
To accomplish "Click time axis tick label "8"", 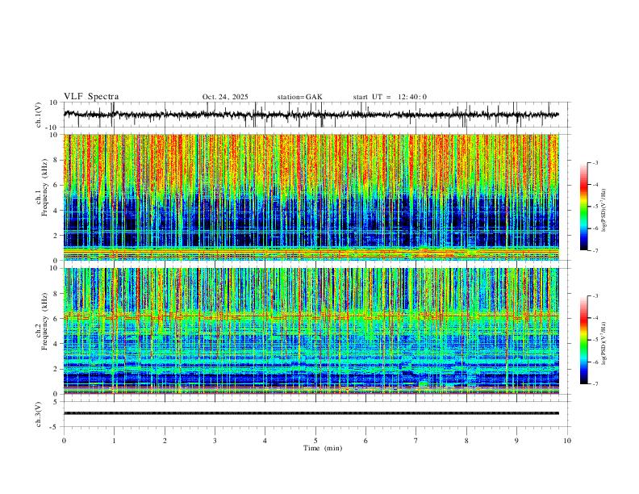I will [466, 441].
